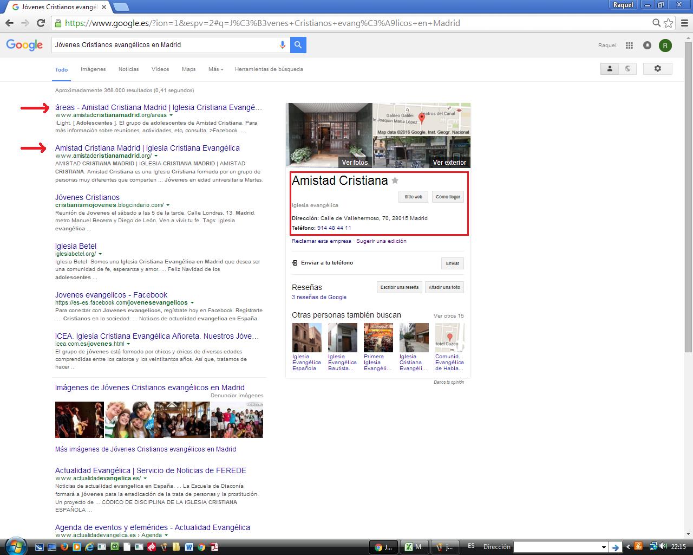The width and height of the screenshot is (693, 555).
Task: Click the Go arrow beside Dirección bar
Action: coord(615,547)
